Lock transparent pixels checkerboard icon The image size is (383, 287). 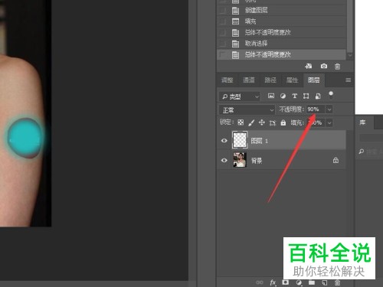click(241, 122)
